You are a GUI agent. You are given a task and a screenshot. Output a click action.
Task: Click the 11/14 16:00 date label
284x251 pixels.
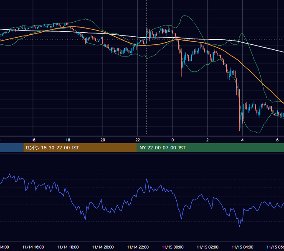tap(33, 247)
